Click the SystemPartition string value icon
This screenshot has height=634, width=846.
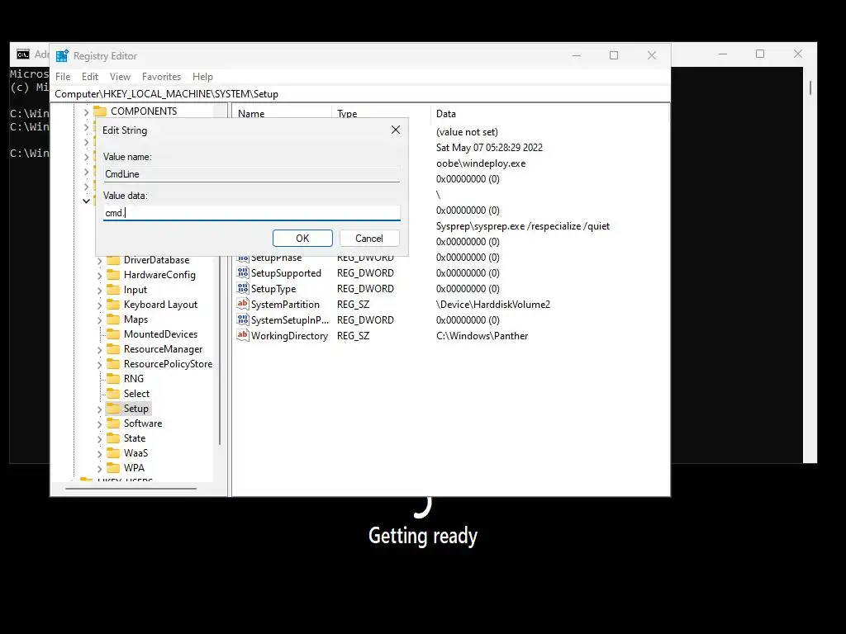(243, 304)
